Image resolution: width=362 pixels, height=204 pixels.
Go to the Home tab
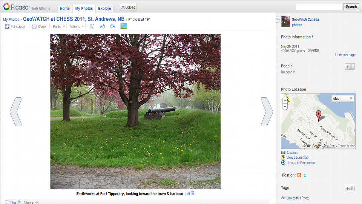[x=64, y=8]
